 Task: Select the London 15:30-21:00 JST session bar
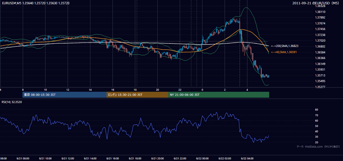[x=137, y=95]
